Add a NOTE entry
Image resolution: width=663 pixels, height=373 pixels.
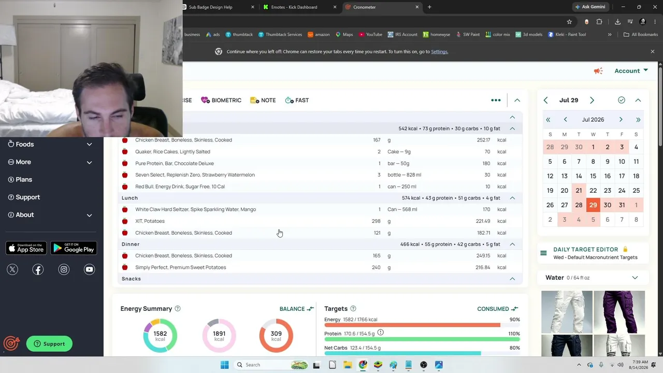(x=263, y=100)
